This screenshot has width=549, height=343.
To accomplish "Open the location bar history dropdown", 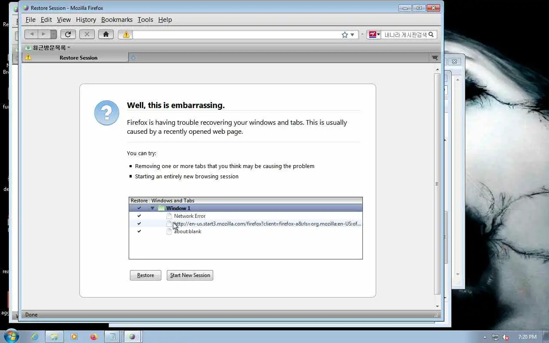I will [x=353, y=35].
